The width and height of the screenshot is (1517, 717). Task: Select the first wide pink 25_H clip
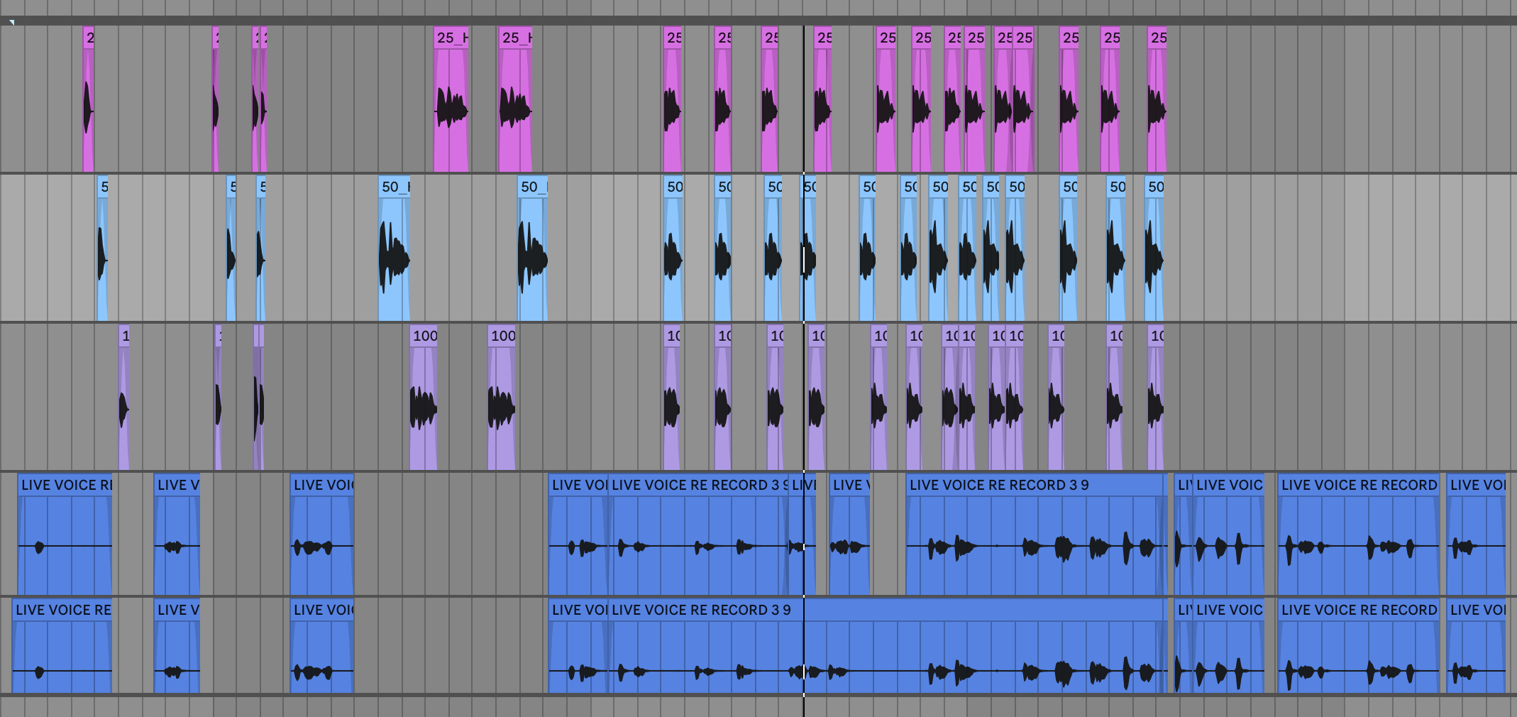[x=451, y=99]
